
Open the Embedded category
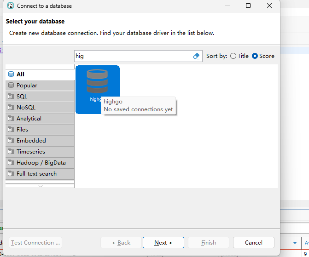point(40,141)
